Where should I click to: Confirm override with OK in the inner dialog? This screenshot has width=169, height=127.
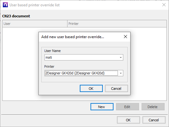tap(91, 89)
